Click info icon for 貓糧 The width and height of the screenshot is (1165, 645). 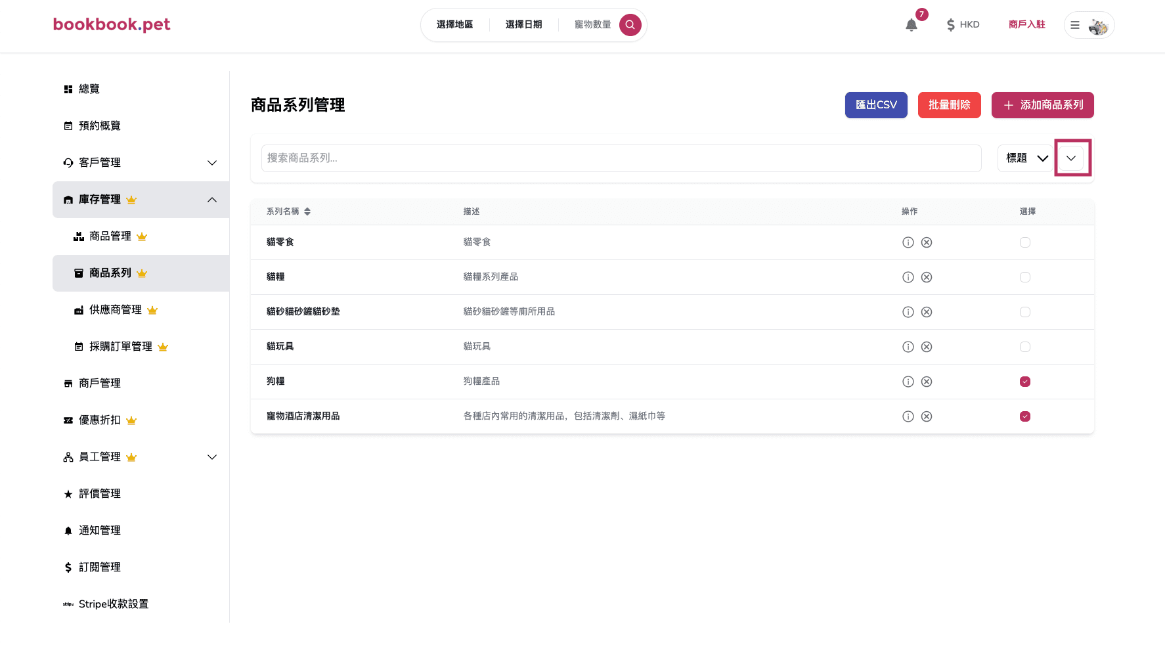[908, 277]
